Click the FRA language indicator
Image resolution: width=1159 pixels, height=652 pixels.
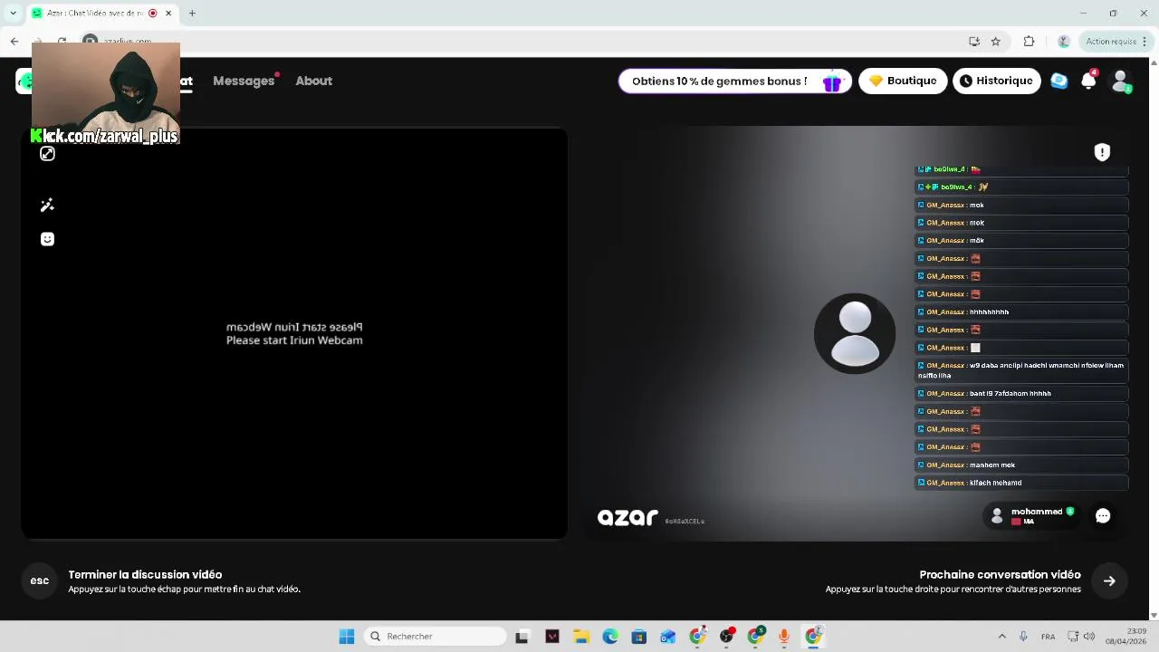click(x=1048, y=637)
